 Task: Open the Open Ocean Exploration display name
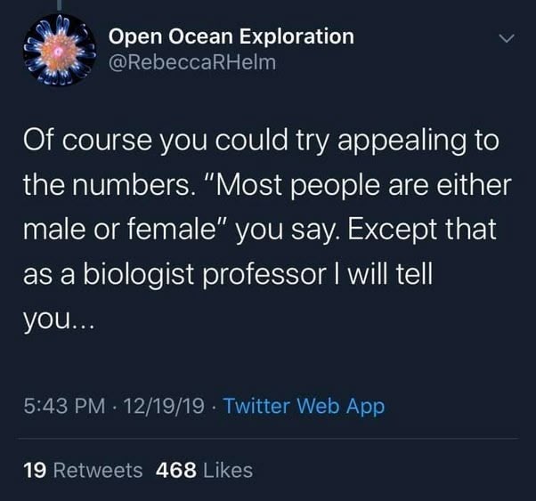[231, 36]
